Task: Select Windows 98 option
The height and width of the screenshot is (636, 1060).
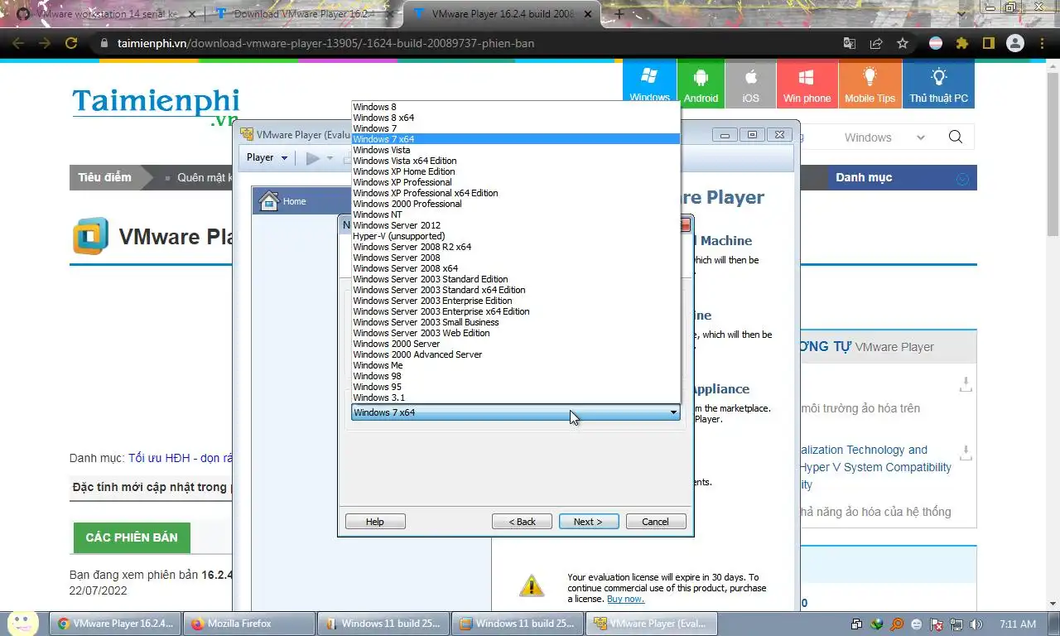Action: [x=515, y=376]
